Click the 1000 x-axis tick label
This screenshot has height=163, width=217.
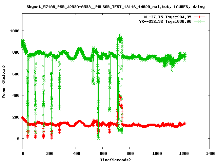[157, 153]
